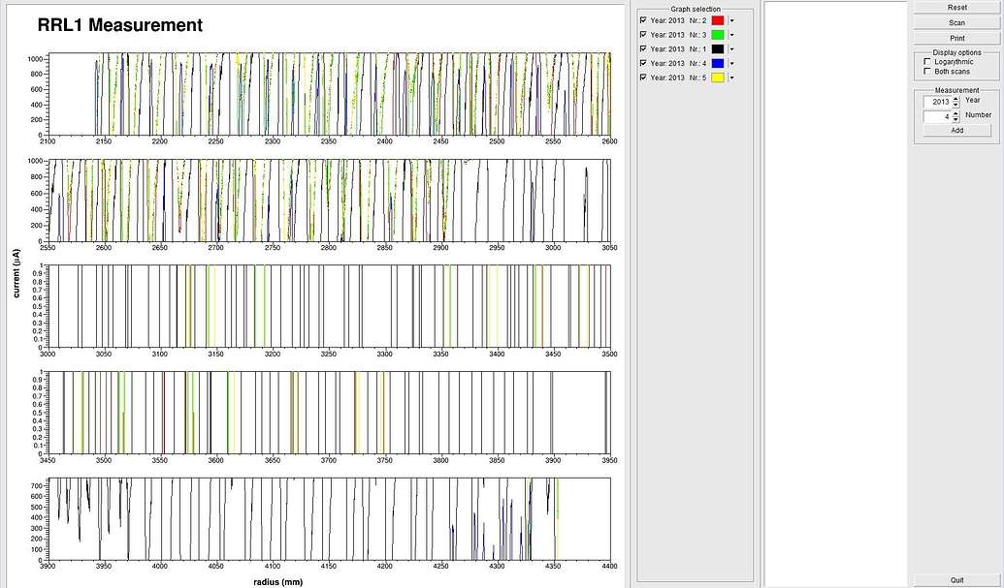Uncheck the Year 2013 Nr. 3 graph

click(x=643, y=35)
